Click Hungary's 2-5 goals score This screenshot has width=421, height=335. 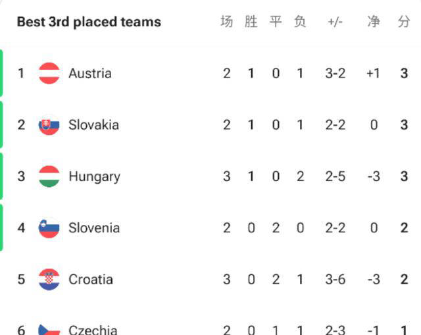pos(335,176)
